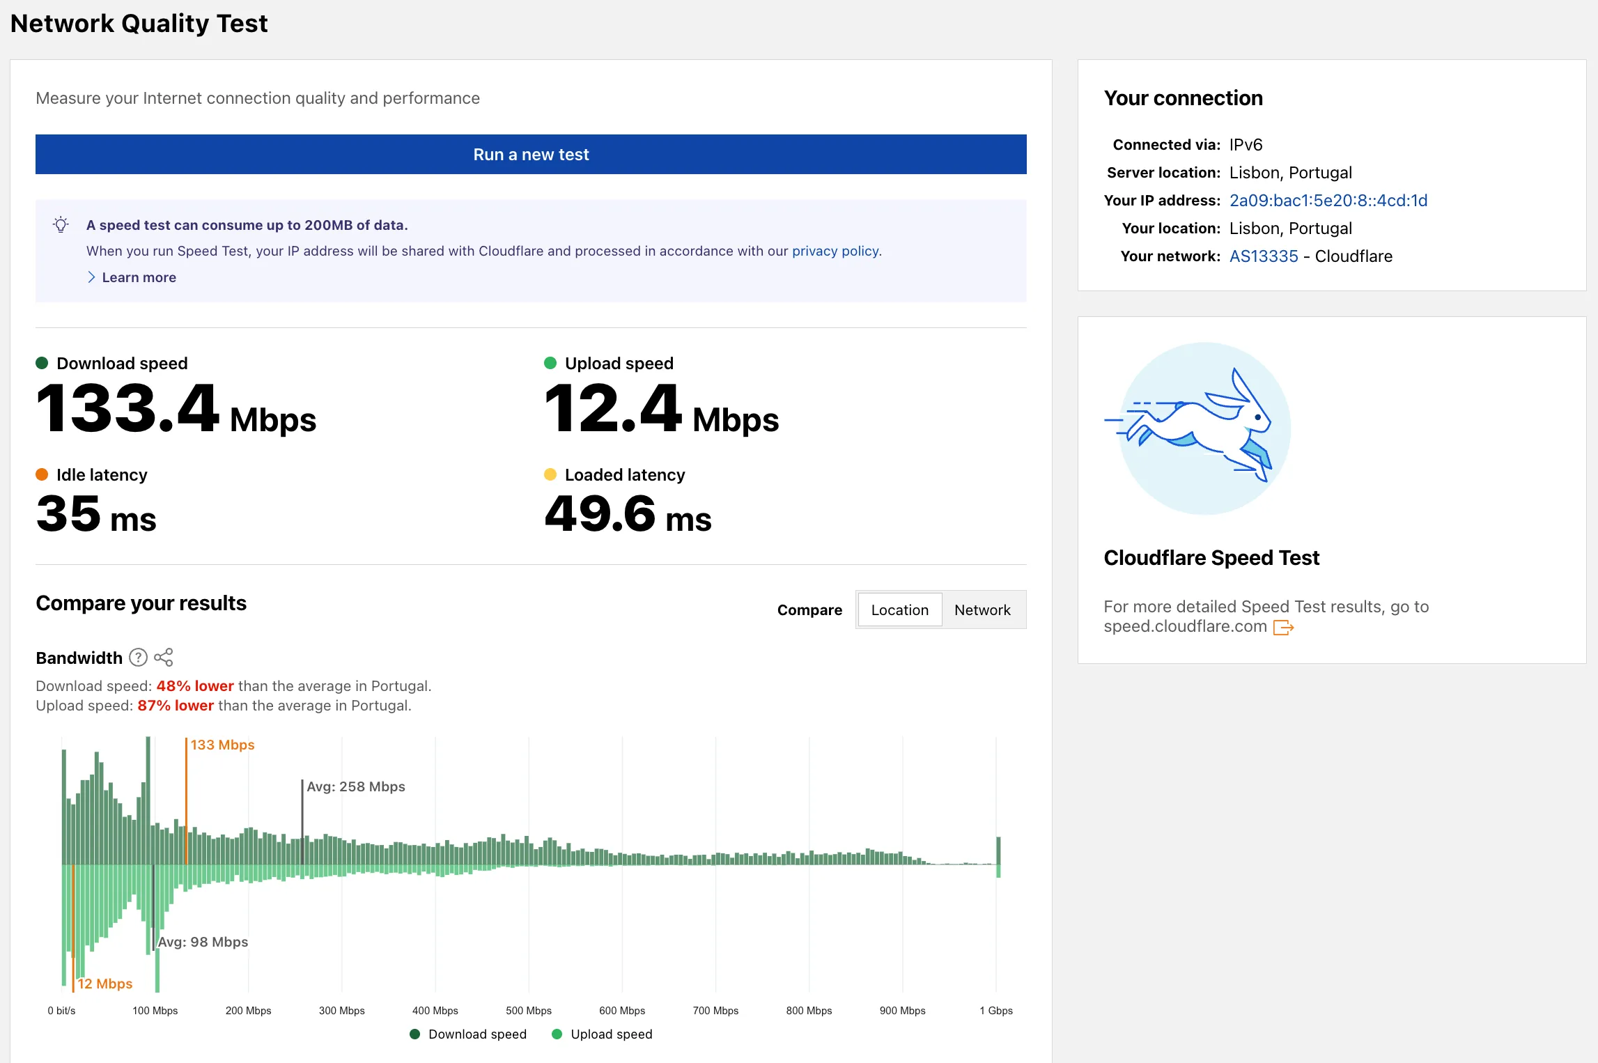1598x1063 pixels.
Task: Open speed.cloudflare.com via the external link icon
Action: click(1285, 627)
